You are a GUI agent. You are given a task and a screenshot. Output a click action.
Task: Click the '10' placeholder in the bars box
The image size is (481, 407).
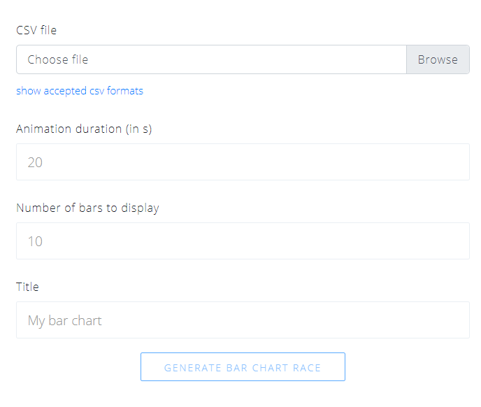[x=35, y=241]
